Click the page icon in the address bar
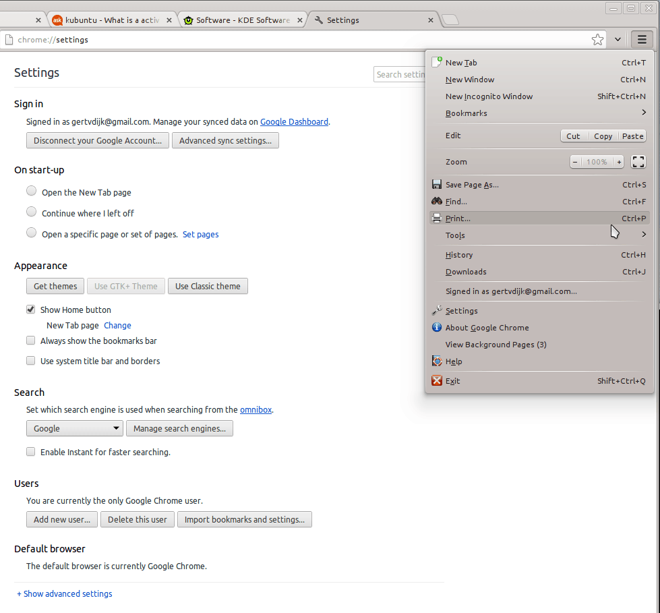The height and width of the screenshot is (613, 660). (x=9, y=40)
